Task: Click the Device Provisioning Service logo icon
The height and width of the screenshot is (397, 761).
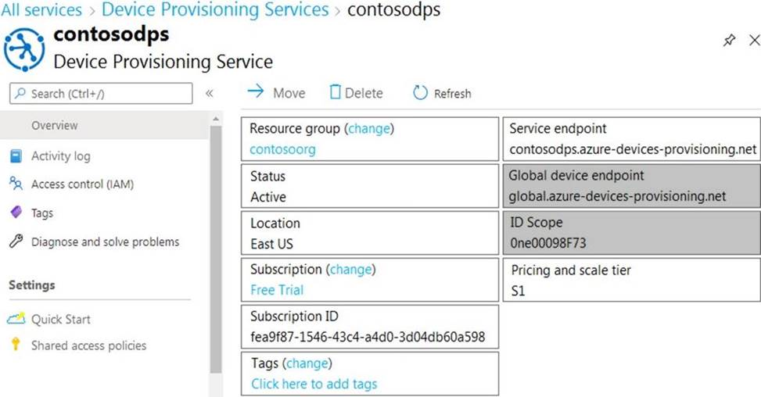Action: pyautogui.click(x=23, y=49)
